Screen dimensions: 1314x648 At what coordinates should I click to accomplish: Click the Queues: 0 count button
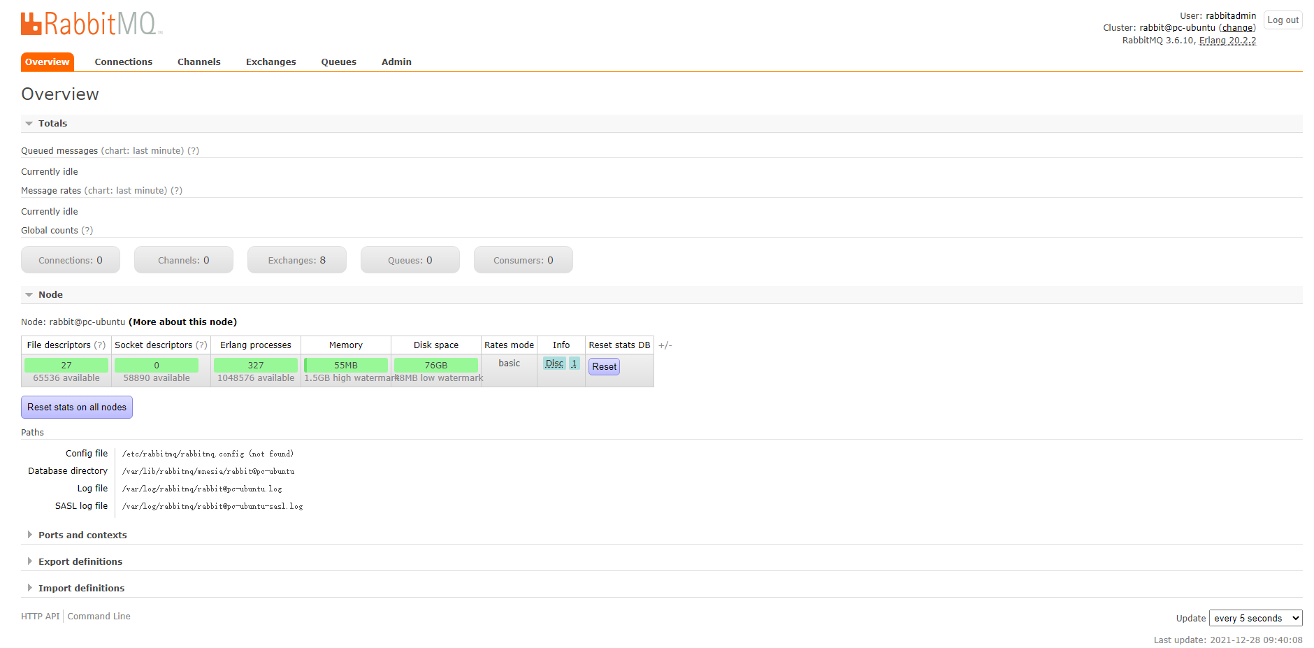coord(410,260)
